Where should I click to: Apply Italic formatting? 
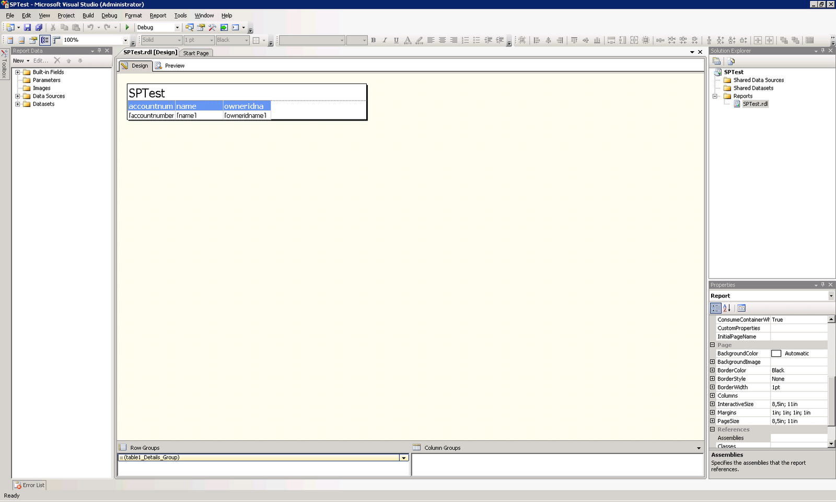coord(385,40)
